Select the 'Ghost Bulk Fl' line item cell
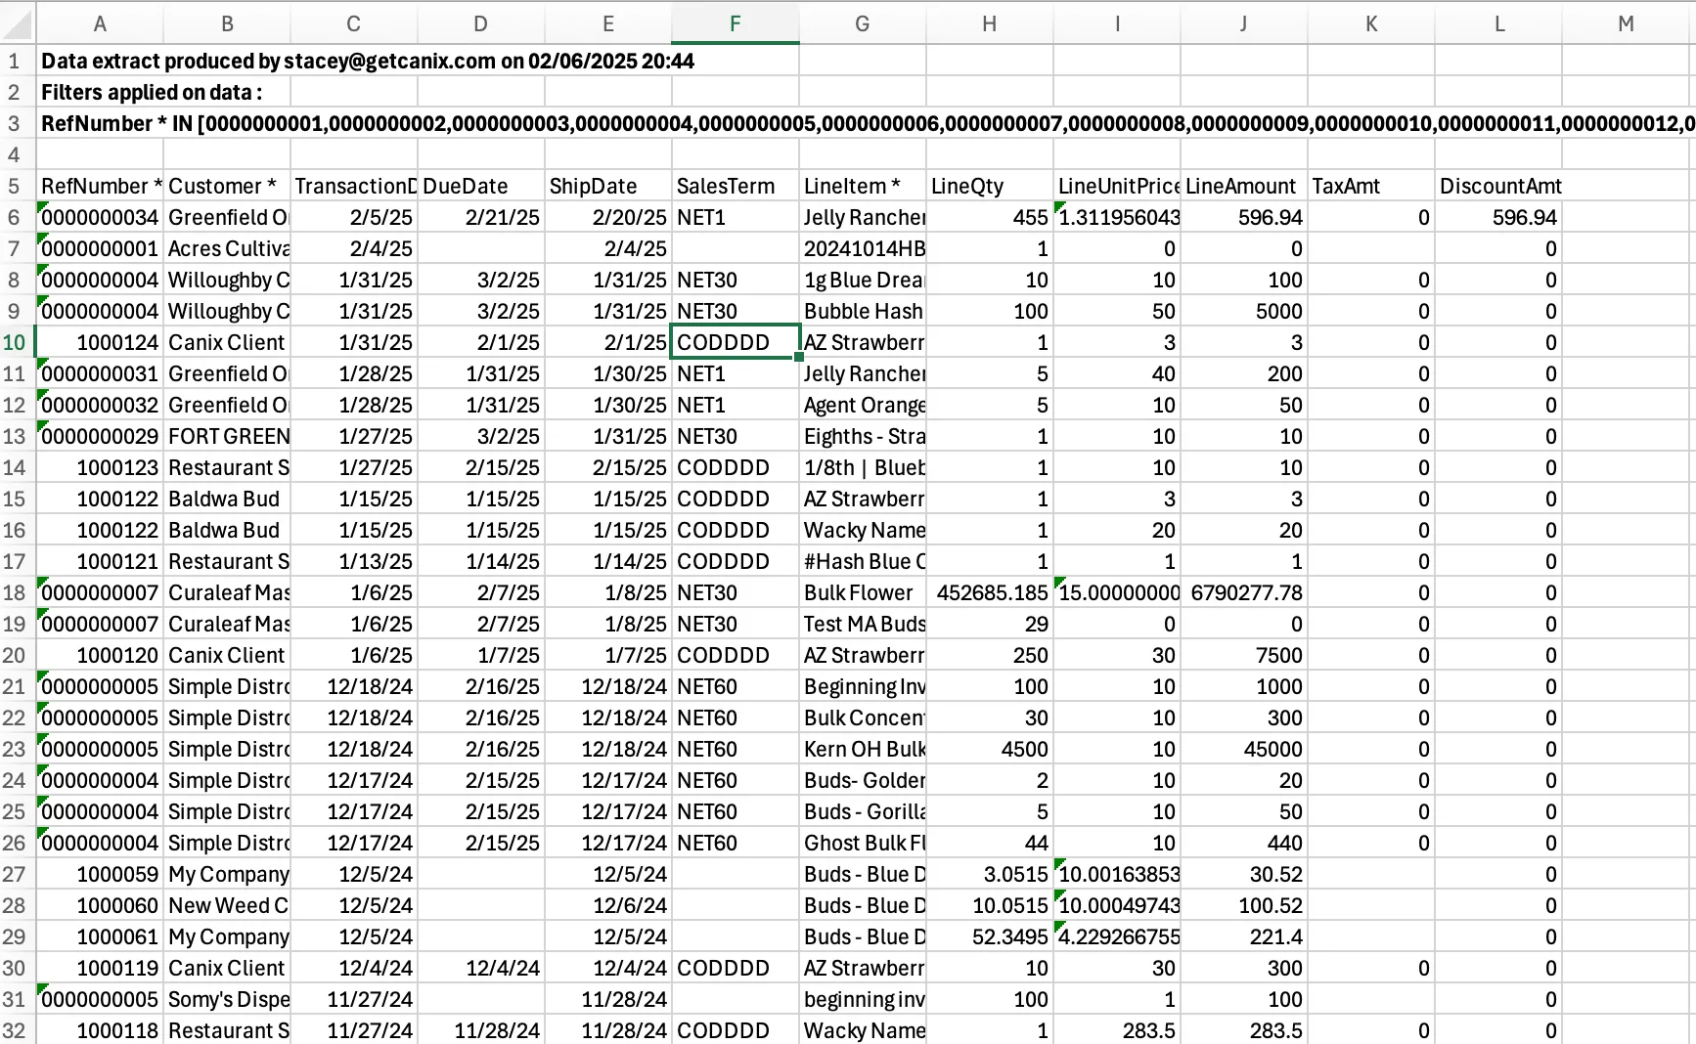Viewport: 1696px width, 1044px height. [863, 844]
